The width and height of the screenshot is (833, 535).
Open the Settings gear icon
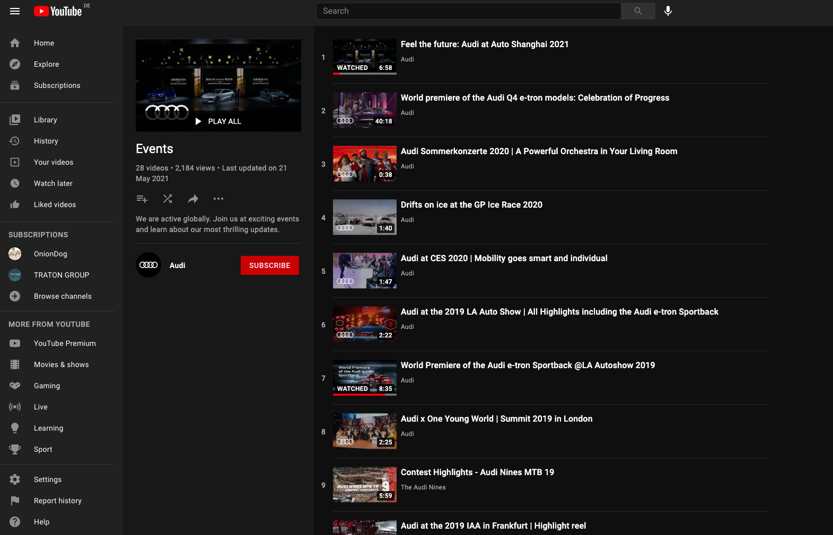[15, 479]
